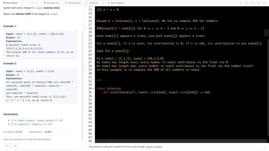This screenshot has height=151, width=269.
Task: Click the Yes interview button
Action: tap(7, 146)
